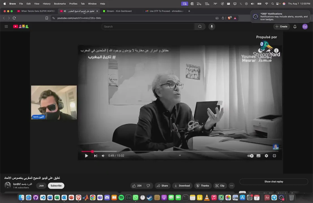Open the StreamYard info card icon

click(x=276, y=50)
